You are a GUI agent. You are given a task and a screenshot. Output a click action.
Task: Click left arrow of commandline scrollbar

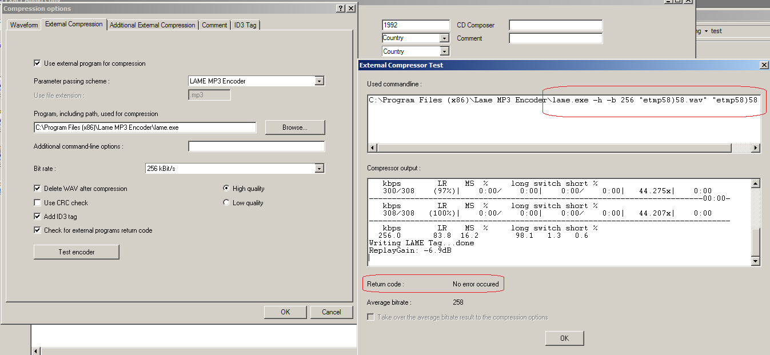(372, 148)
